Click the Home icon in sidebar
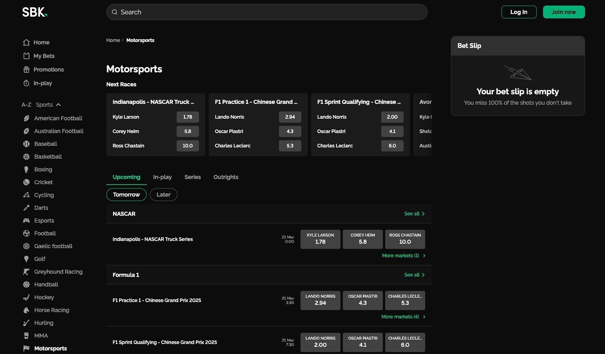This screenshot has width=605, height=354. [26, 42]
